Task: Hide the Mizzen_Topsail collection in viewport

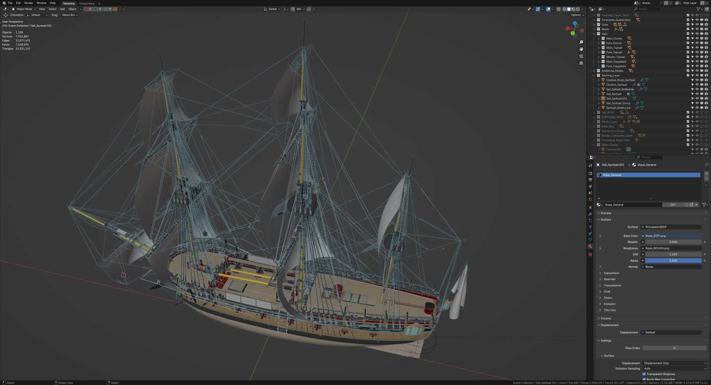Action: [x=697, y=57]
